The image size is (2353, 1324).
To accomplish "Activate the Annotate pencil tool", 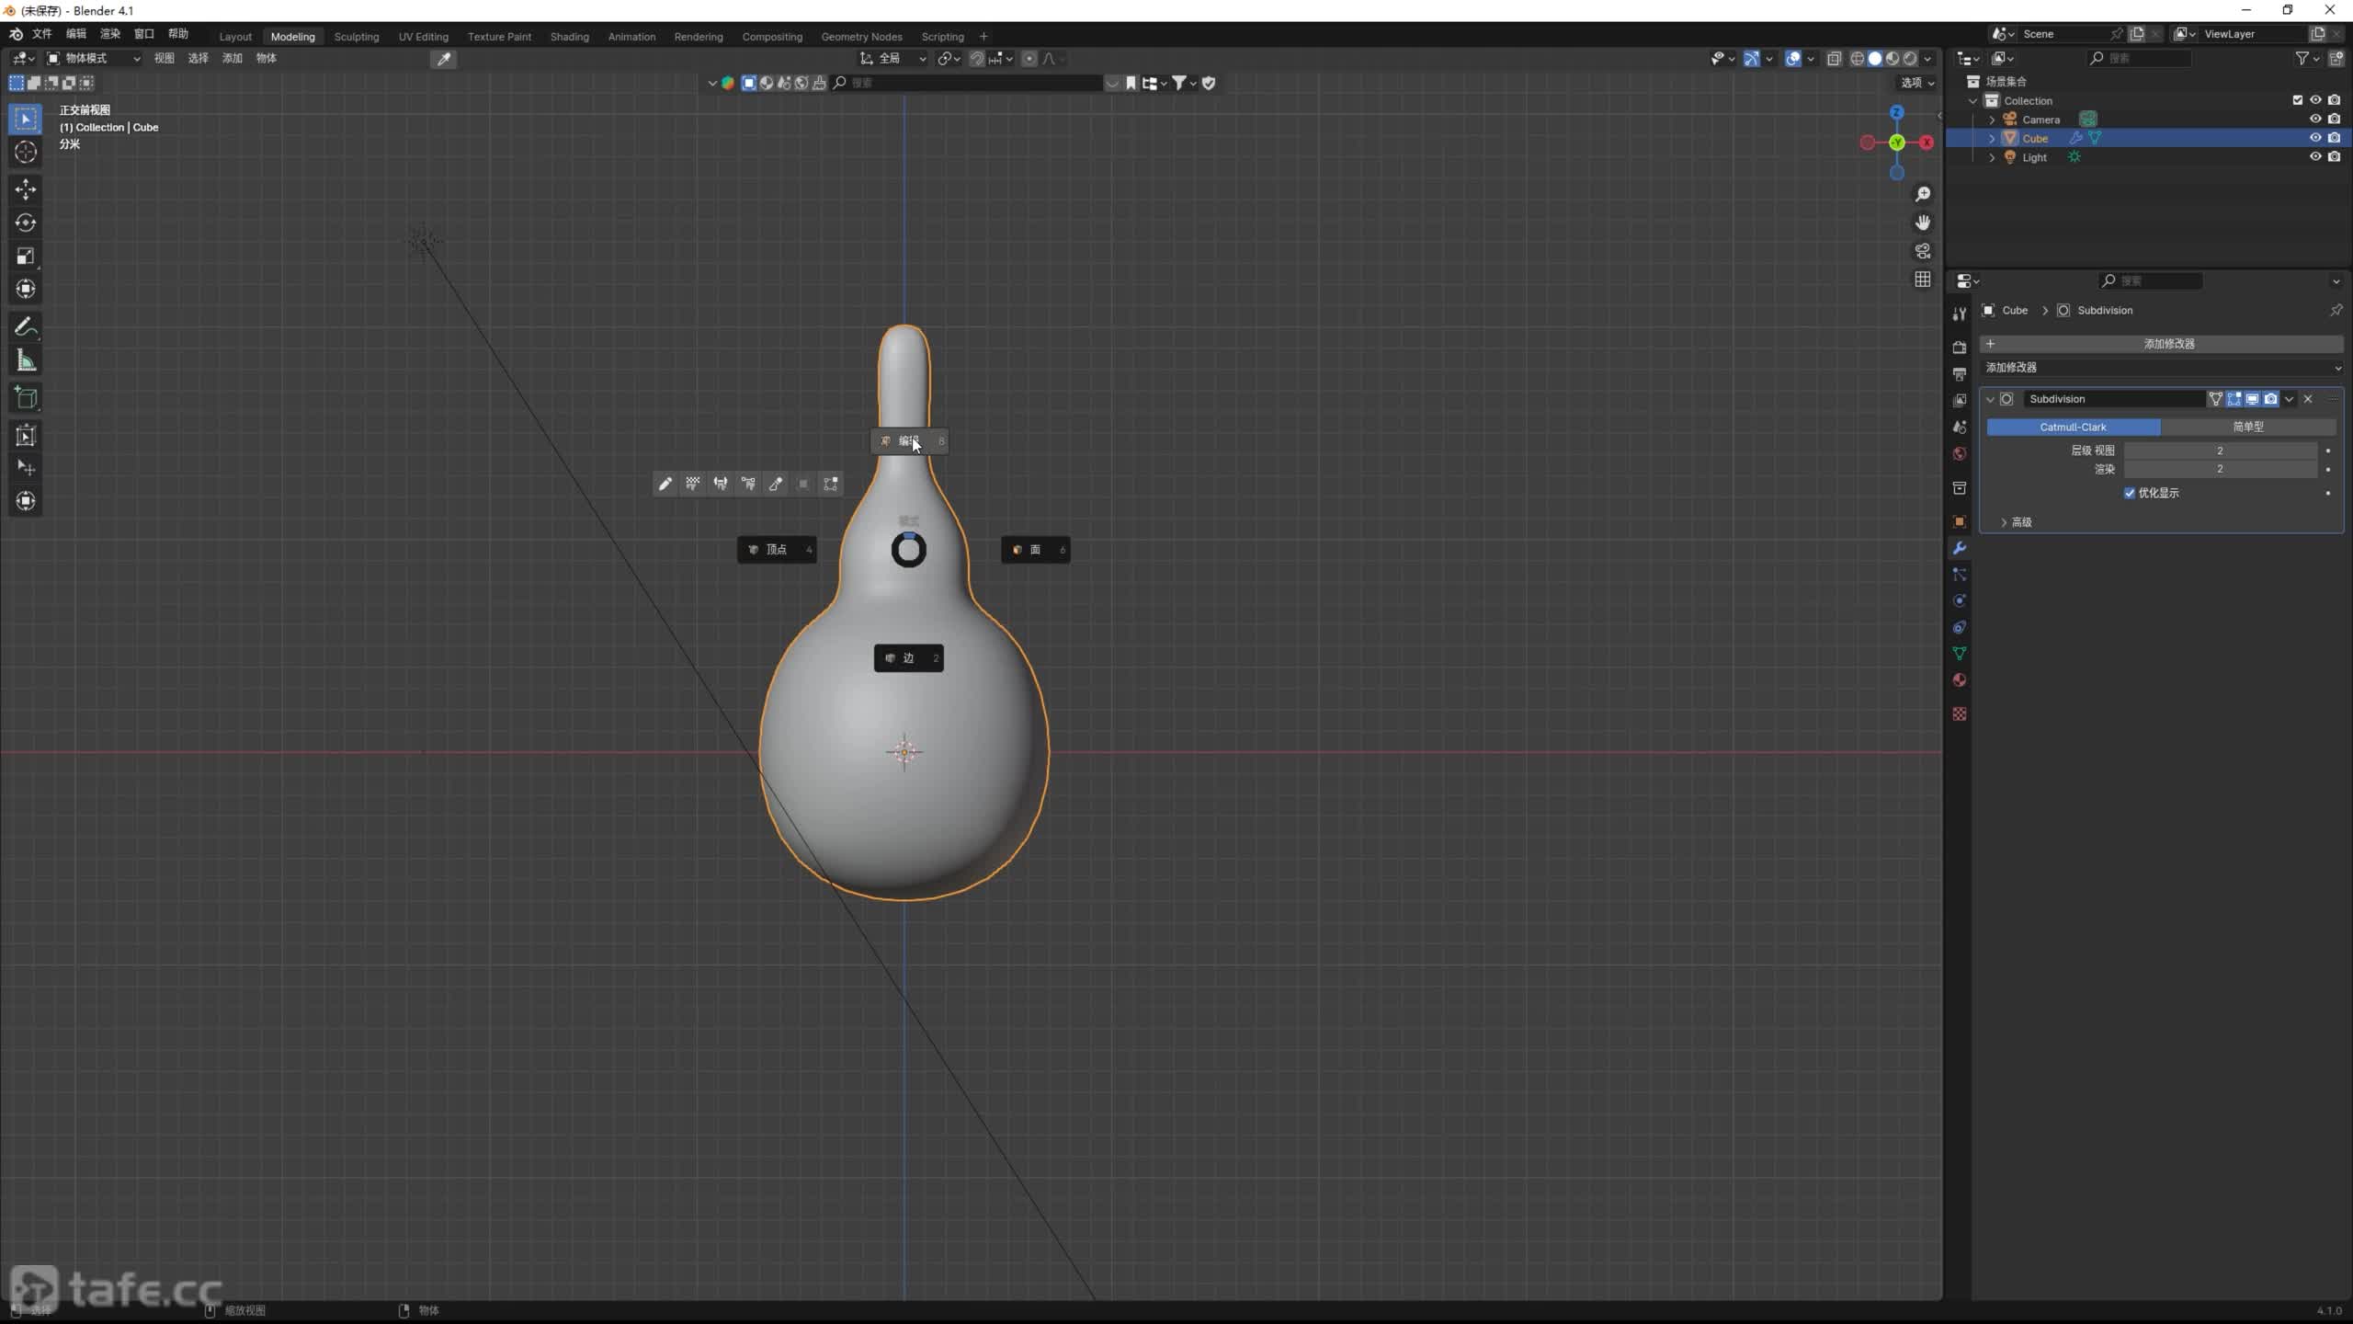I will point(26,327).
